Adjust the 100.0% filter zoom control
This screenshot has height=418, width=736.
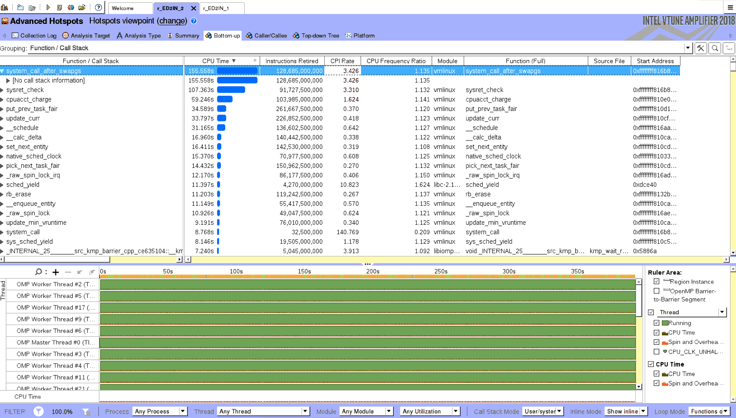(x=62, y=411)
